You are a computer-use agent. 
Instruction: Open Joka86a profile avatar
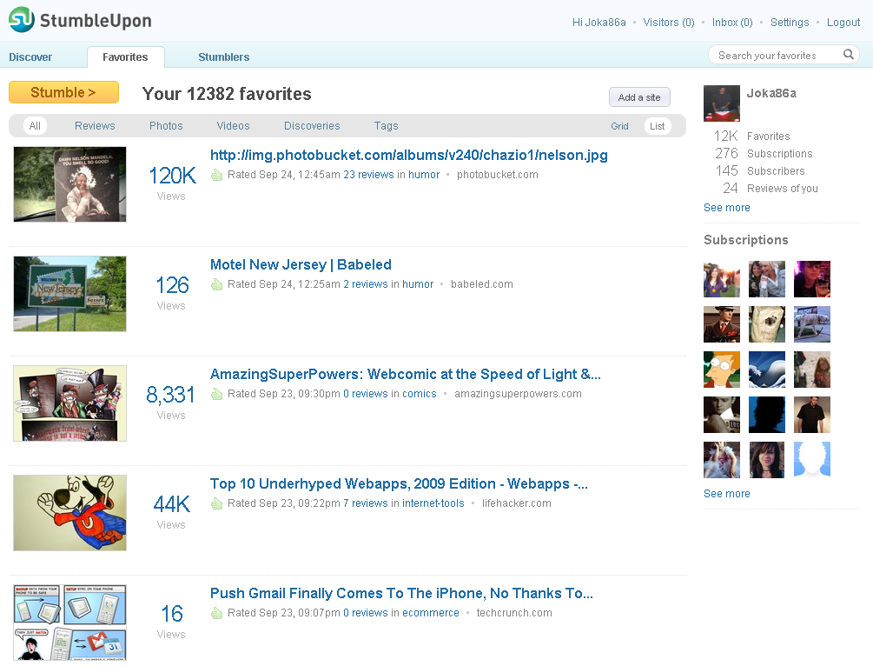pyautogui.click(x=722, y=103)
